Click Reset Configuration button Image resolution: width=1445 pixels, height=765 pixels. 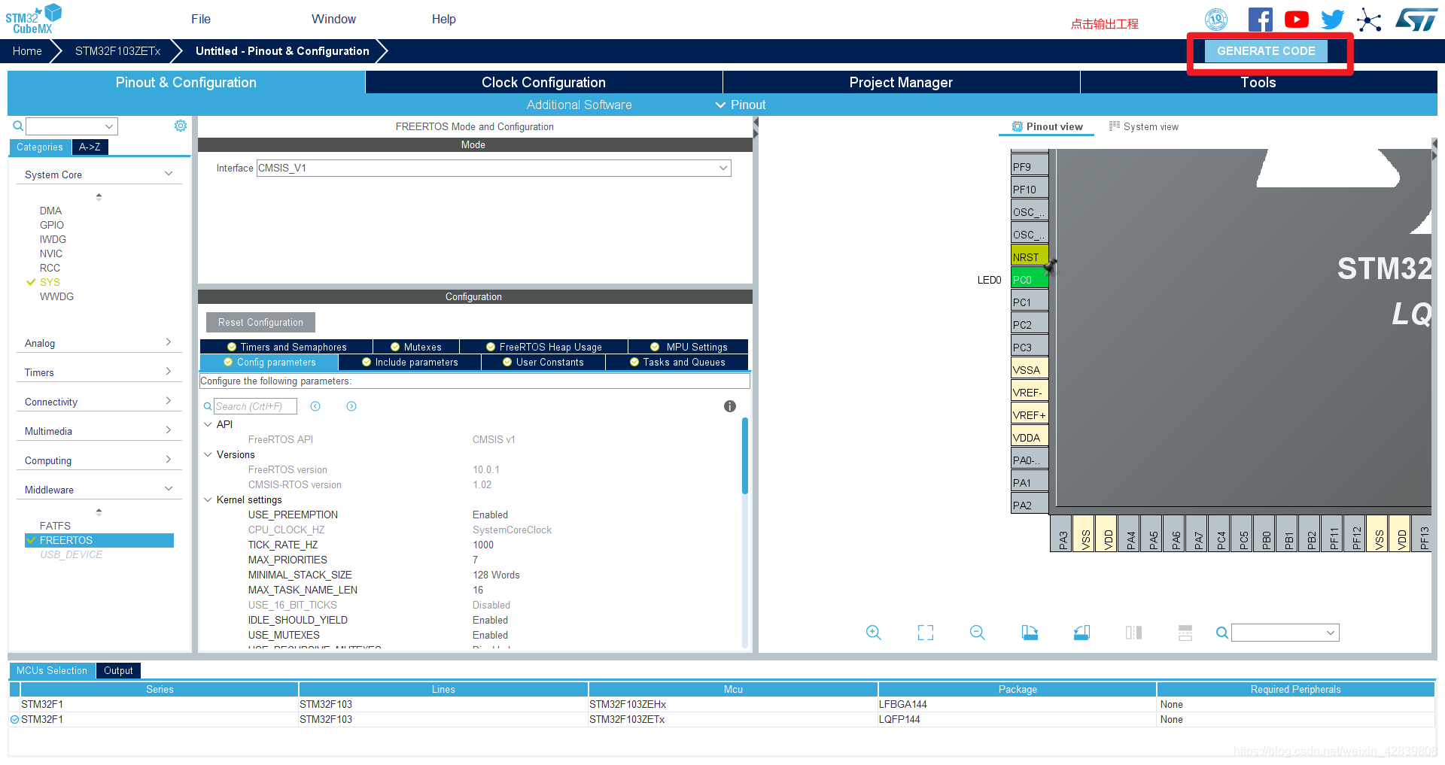click(260, 322)
